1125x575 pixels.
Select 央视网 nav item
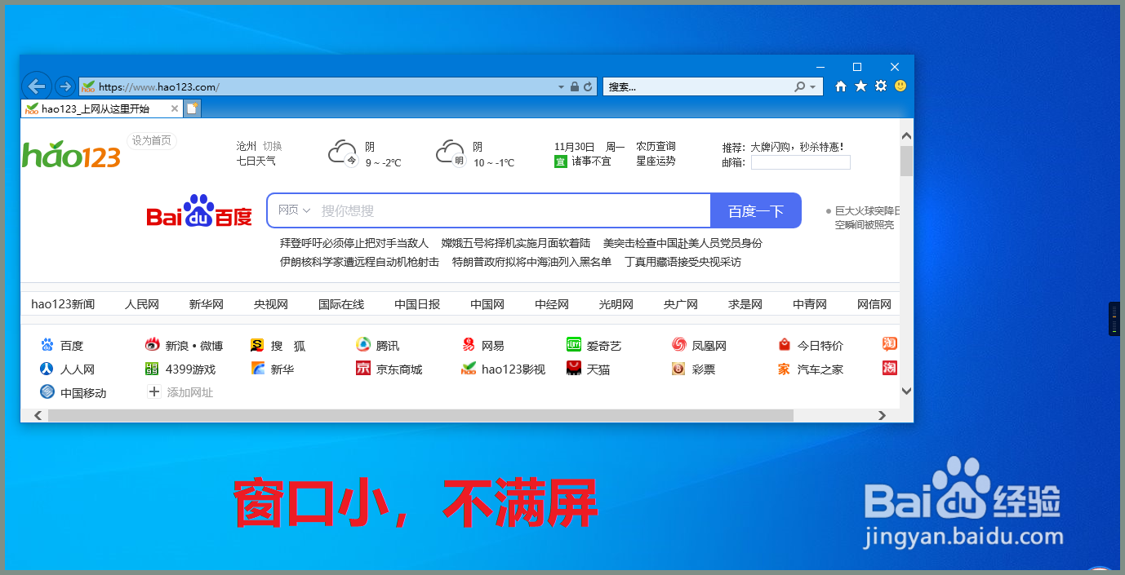(x=271, y=304)
